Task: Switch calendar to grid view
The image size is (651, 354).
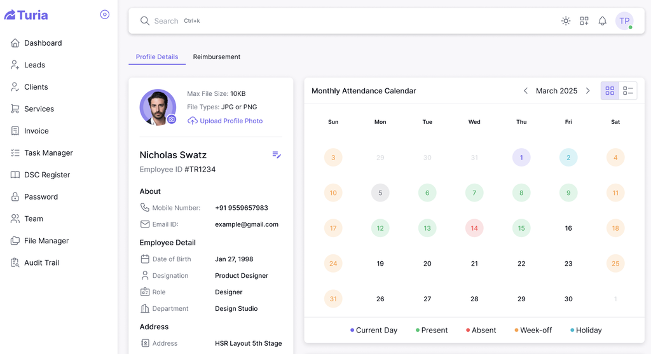Action: pos(610,90)
